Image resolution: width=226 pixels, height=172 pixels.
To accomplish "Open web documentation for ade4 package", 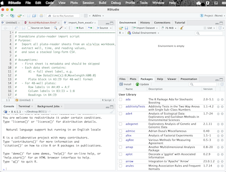I will pos(218,114).
